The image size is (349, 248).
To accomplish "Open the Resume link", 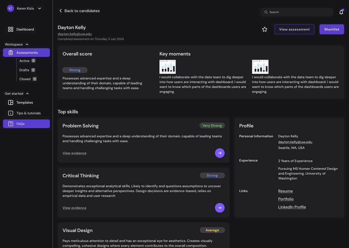I will click(285, 191).
